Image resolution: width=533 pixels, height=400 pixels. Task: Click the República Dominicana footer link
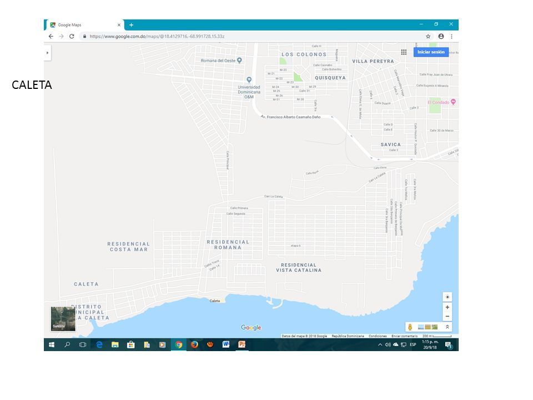[x=348, y=336]
